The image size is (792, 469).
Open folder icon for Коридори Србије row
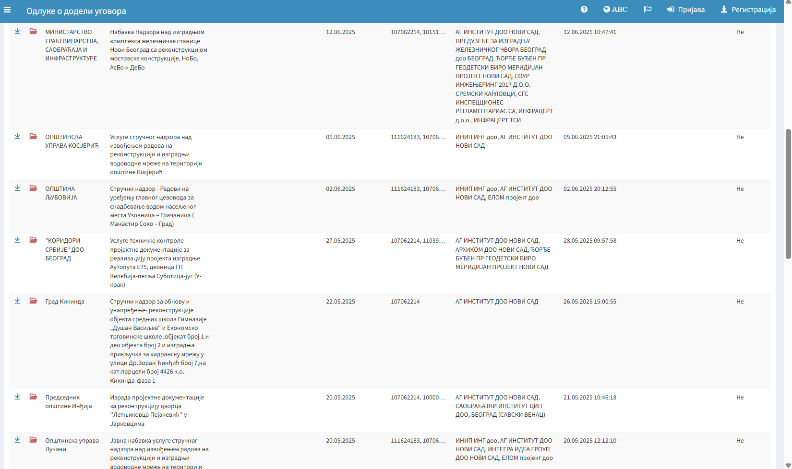[x=33, y=240]
